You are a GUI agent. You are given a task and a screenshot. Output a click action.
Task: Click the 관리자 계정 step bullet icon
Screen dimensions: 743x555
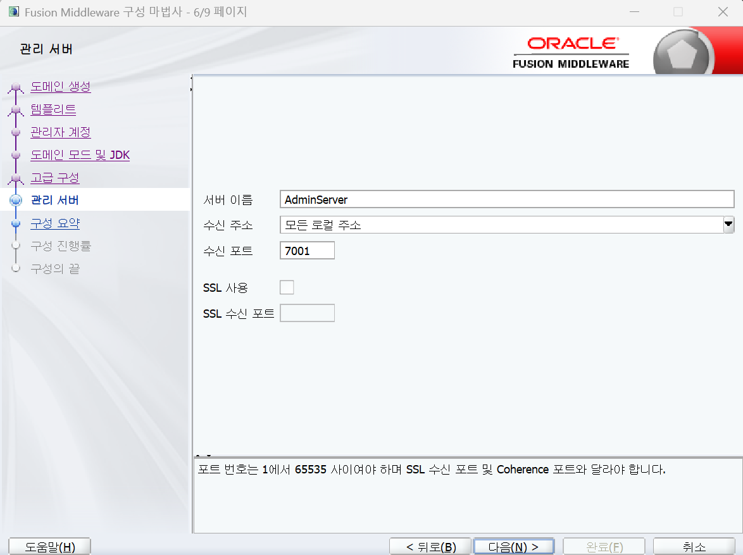16,132
